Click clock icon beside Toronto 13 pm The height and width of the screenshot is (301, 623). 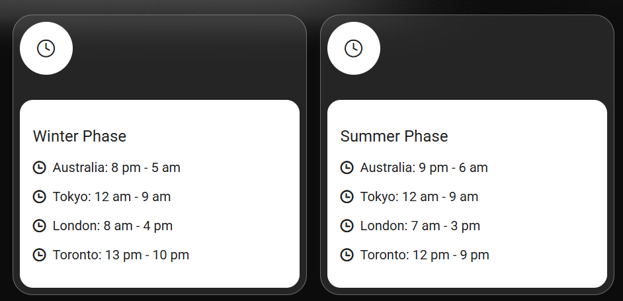[39, 255]
